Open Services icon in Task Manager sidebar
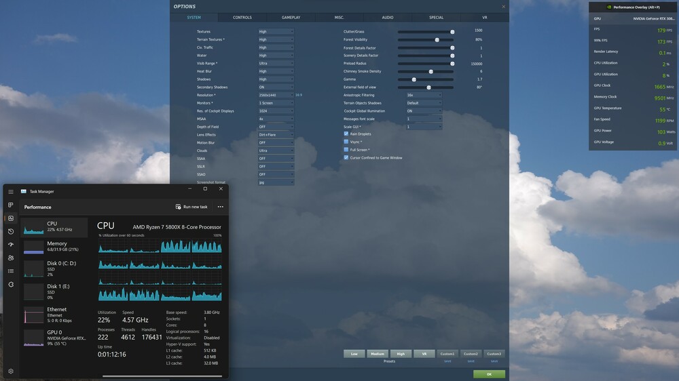 [11, 285]
